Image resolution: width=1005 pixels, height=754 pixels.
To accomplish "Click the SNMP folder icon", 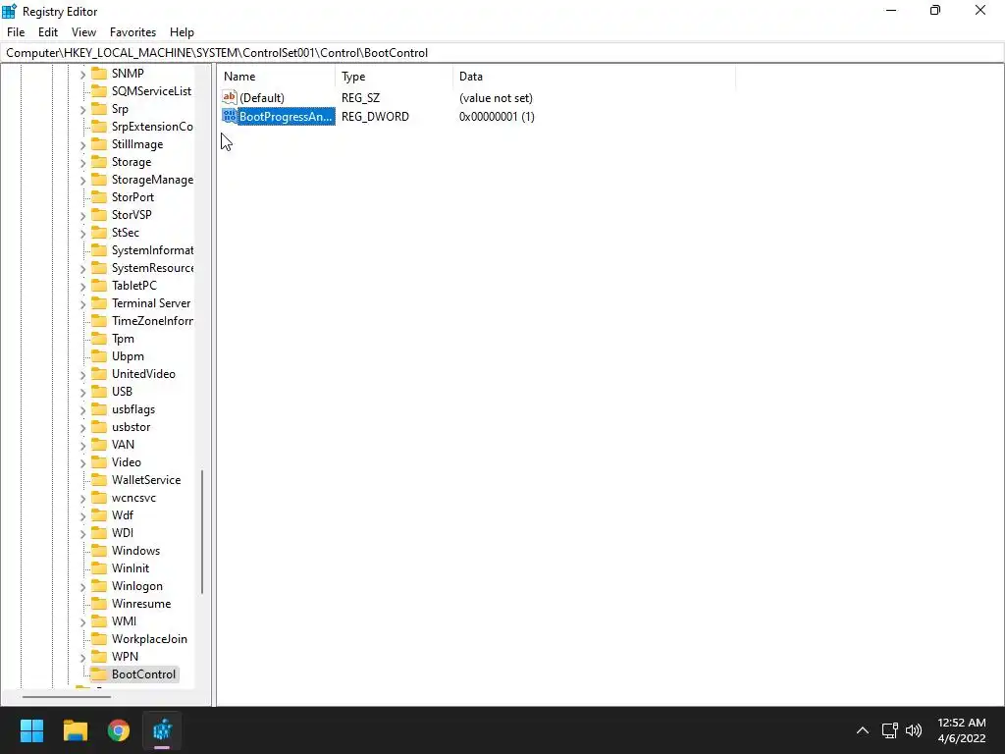I will click(x=99, y=73).
